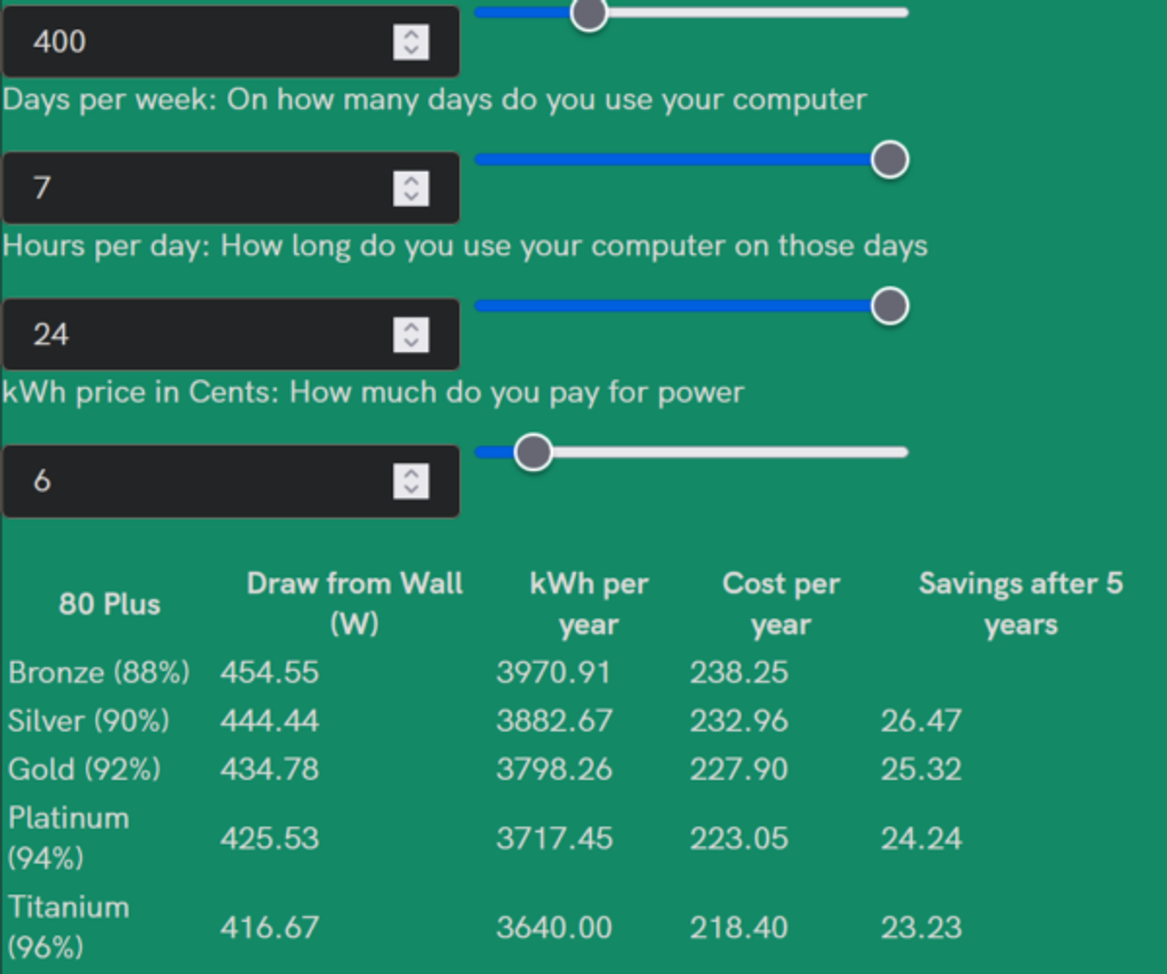Click the Bronze kWh value 3970.91

point(554,673)
